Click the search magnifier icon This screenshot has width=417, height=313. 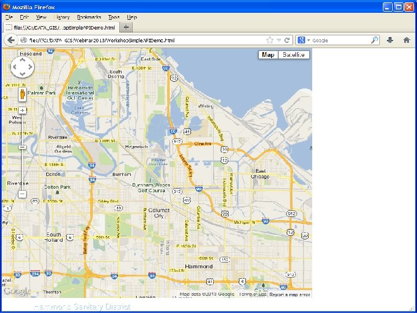point(374,40)
